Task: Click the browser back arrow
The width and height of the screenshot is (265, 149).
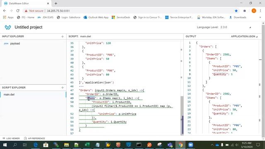Action: [x=5, y=11]
